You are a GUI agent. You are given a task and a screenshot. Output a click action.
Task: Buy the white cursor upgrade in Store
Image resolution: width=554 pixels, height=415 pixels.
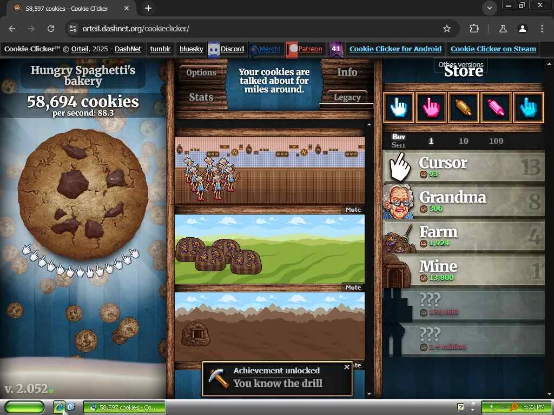[399, 108]
